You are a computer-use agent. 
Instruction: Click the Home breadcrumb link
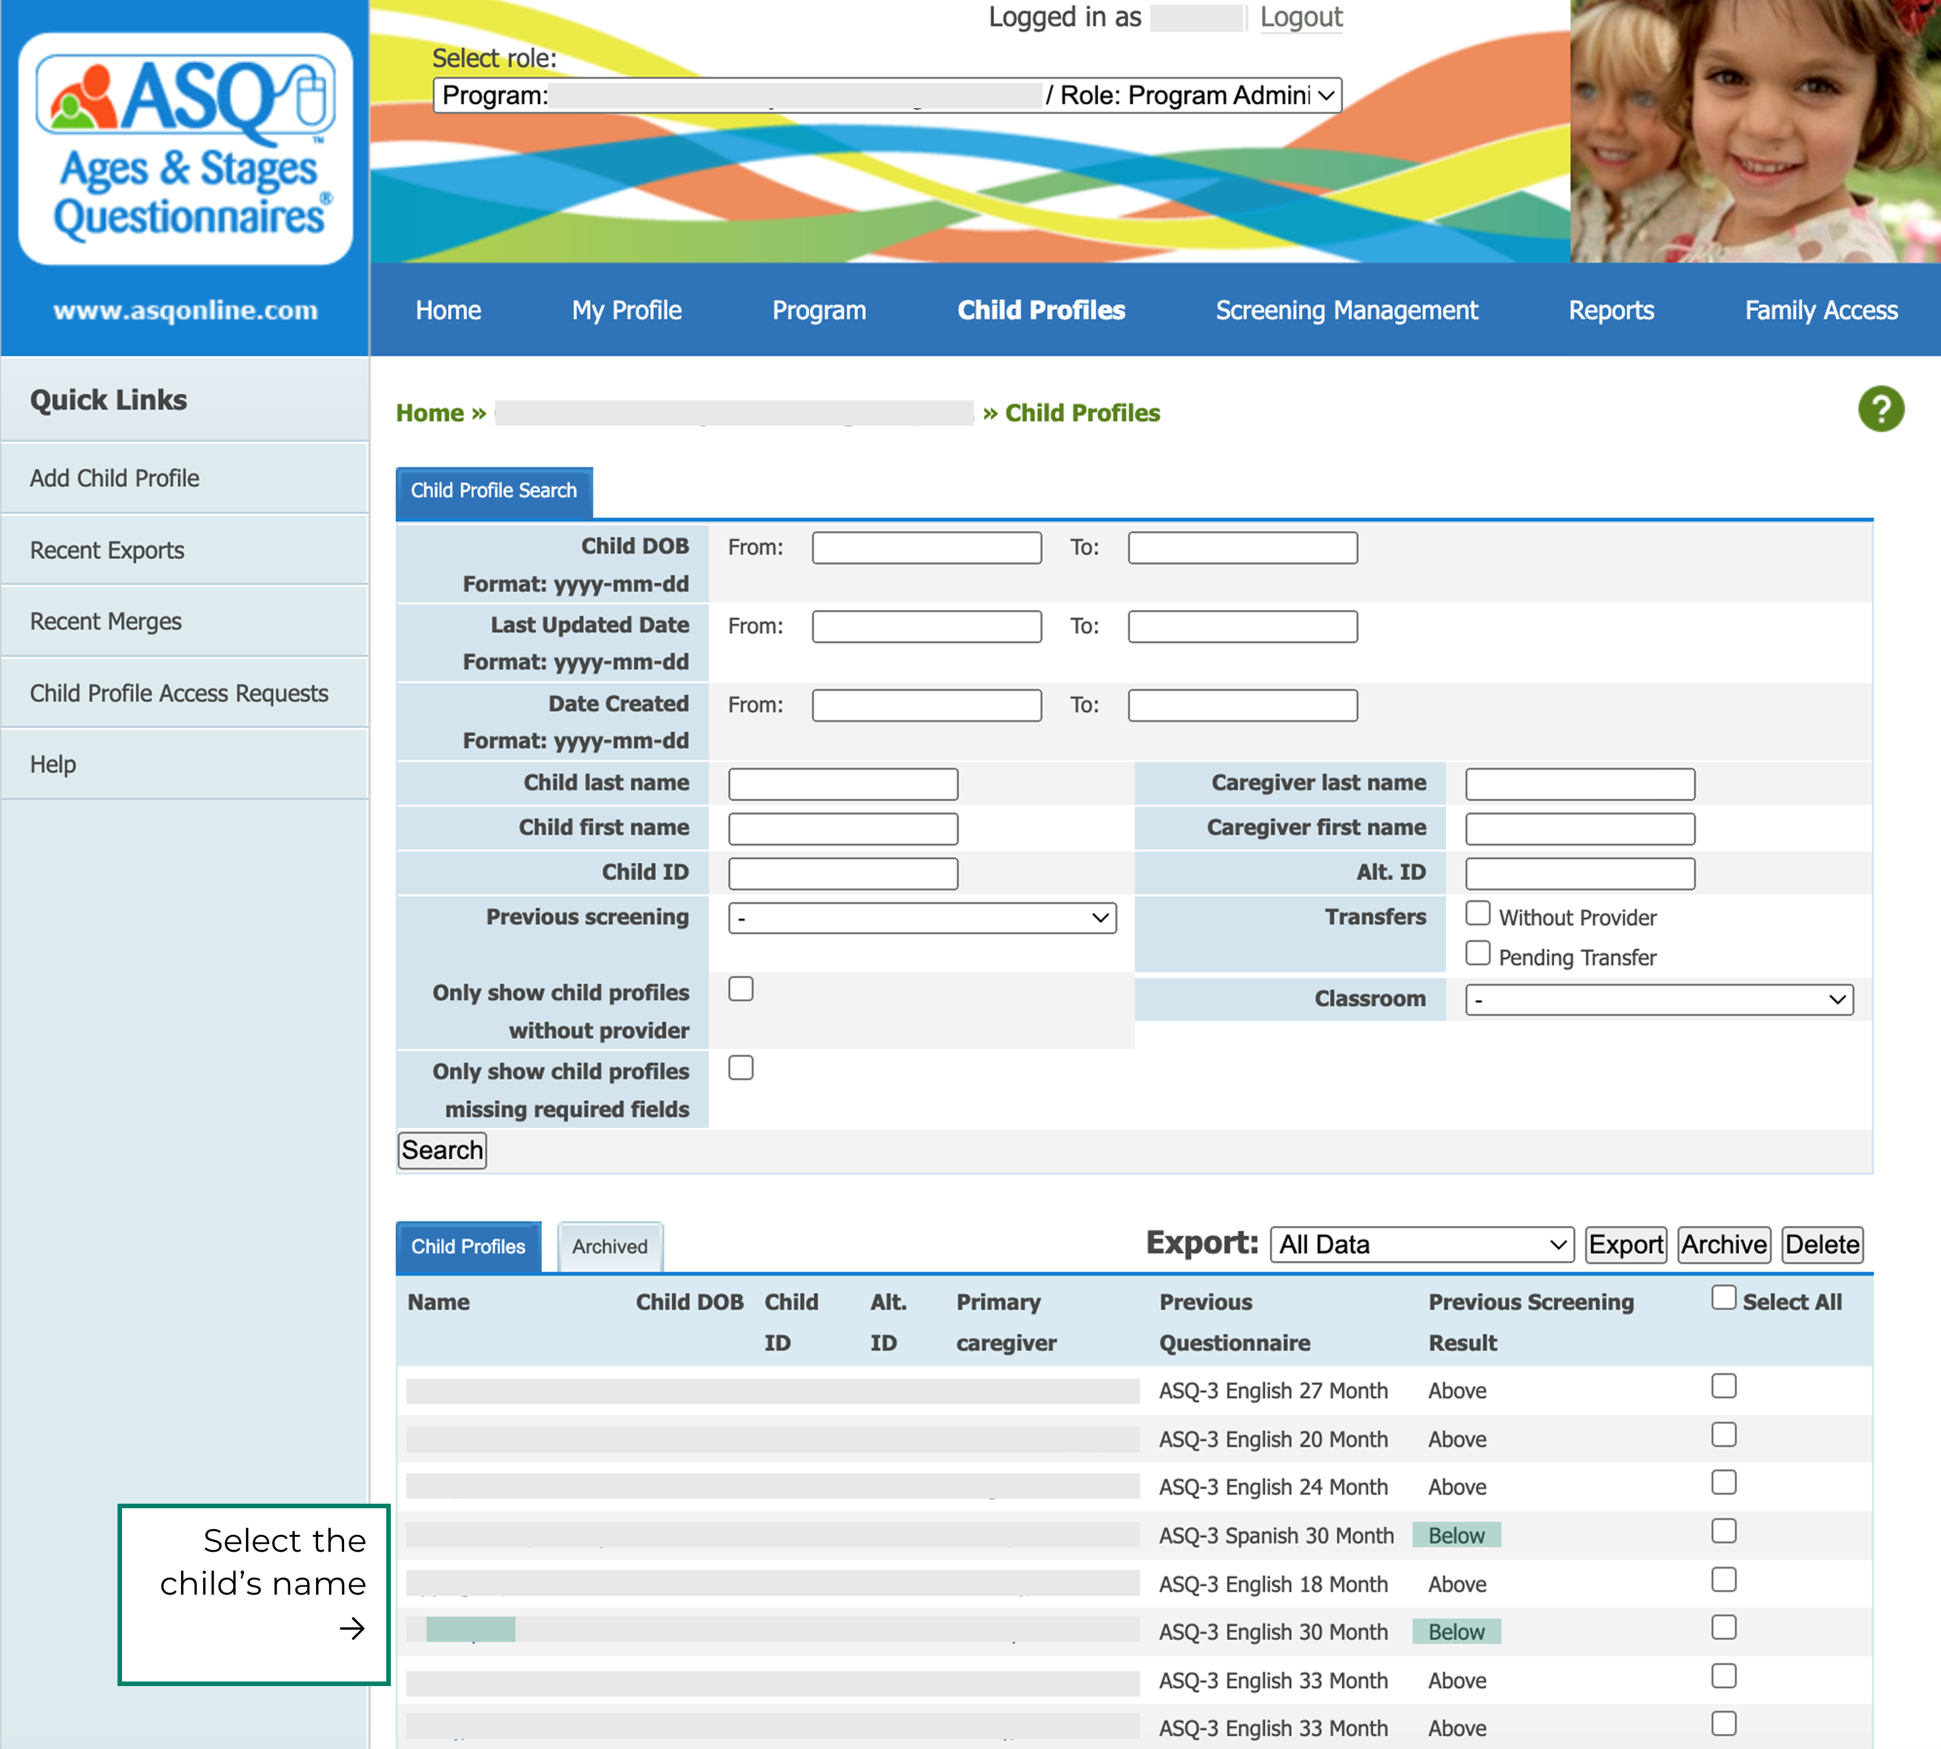[430, 413]
